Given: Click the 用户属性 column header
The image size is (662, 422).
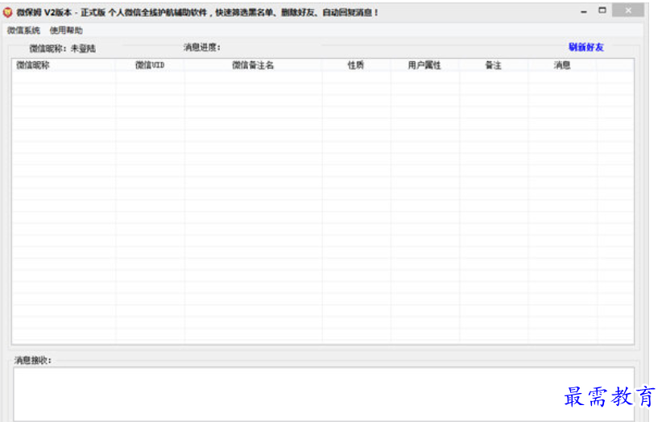Looking at the screenshot, I should pos(424,65).
